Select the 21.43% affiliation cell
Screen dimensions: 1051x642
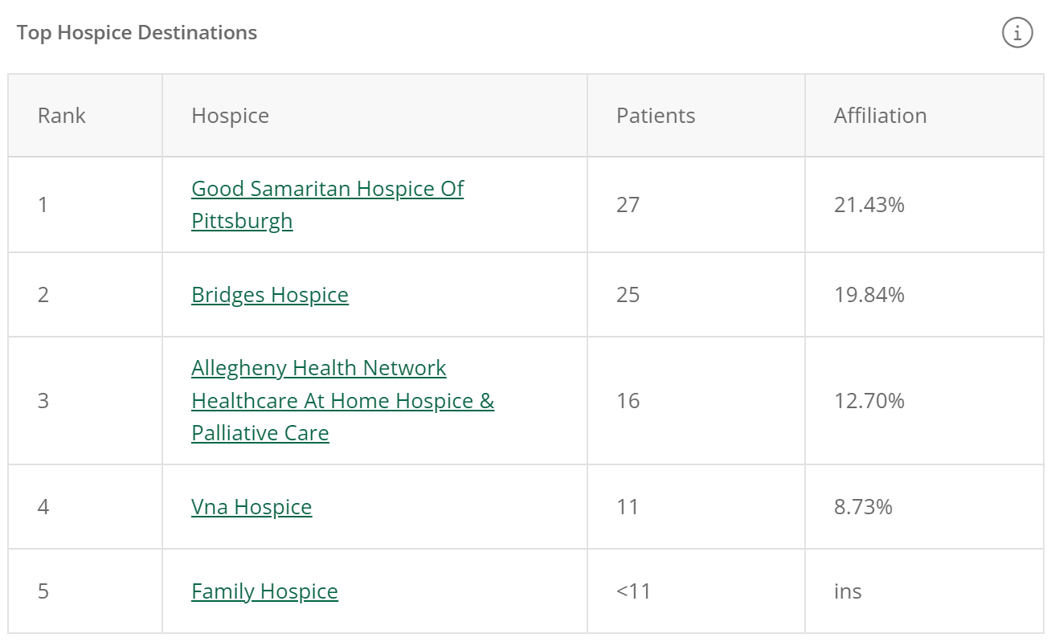[924, 205]
